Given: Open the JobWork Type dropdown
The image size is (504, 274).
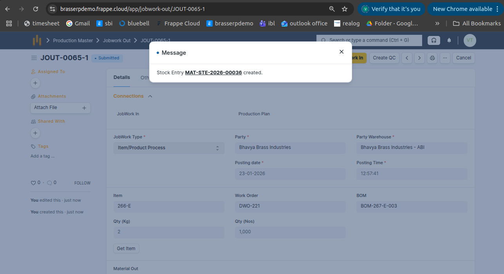Looking at the screenshot, I should 169,148.
